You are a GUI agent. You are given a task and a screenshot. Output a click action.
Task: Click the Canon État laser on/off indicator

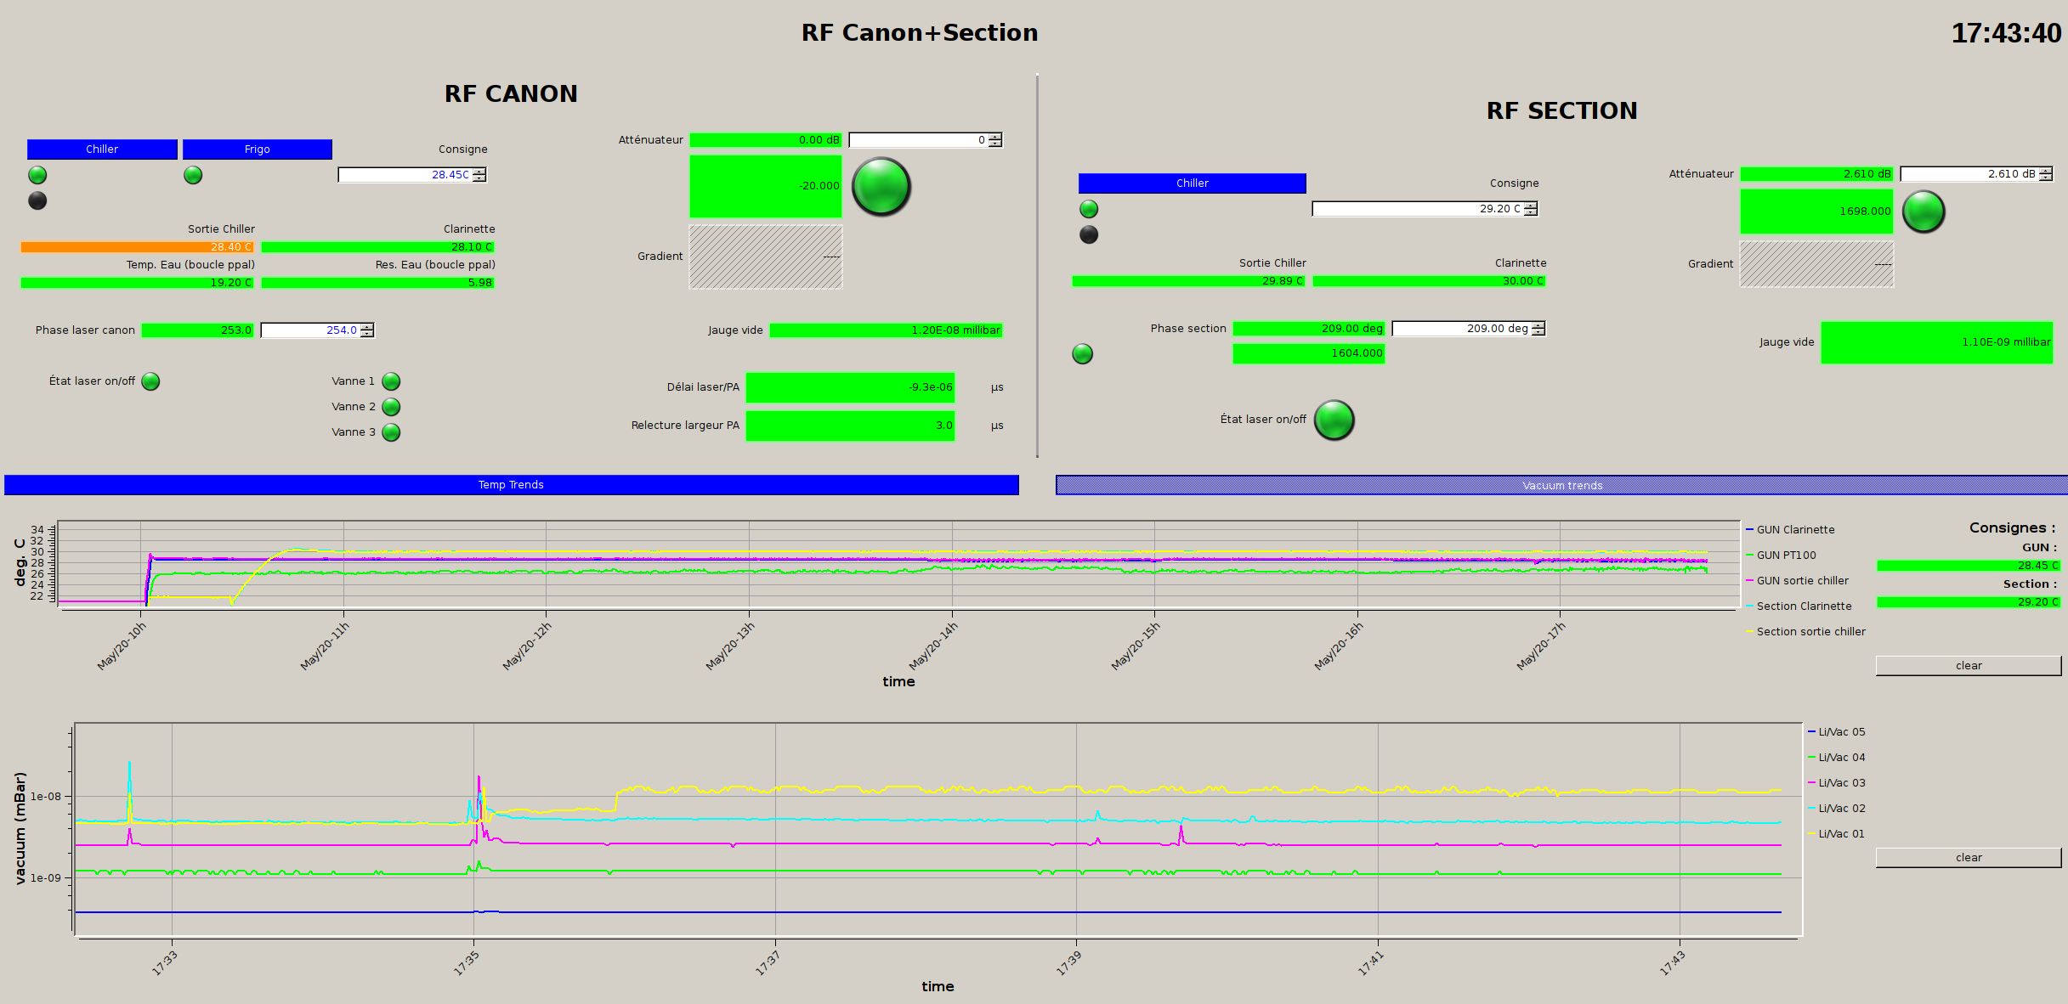pyautogui.click(x=150, y=381)
